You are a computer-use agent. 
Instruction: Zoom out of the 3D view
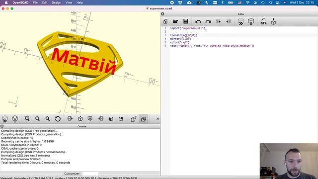(x=48, y=119)
